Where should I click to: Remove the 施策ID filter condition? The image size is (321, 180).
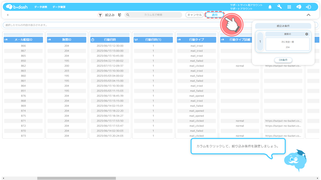tap(307, 34)
